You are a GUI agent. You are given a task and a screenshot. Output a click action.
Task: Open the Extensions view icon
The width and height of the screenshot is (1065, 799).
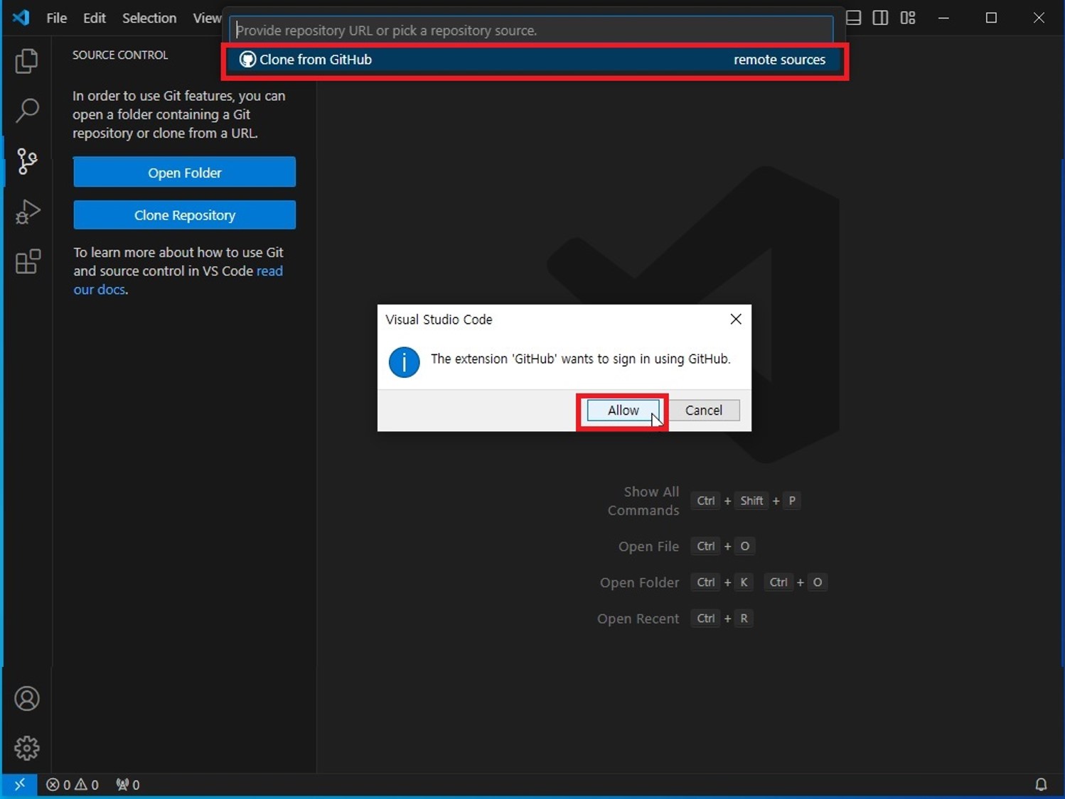coord(28,261)
